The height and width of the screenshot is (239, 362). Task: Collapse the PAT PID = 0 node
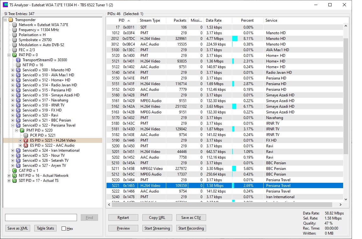pyautogui.click(x=9, y=55)
